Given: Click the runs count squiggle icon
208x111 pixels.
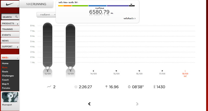Looking at the screenshot, I should coord(49,87).
